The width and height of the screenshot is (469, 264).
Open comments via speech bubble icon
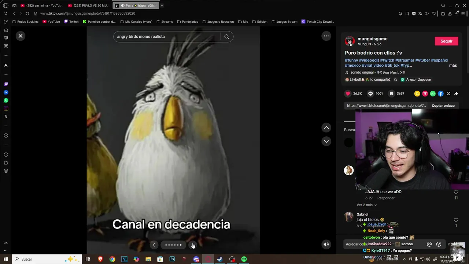(370, 93)
